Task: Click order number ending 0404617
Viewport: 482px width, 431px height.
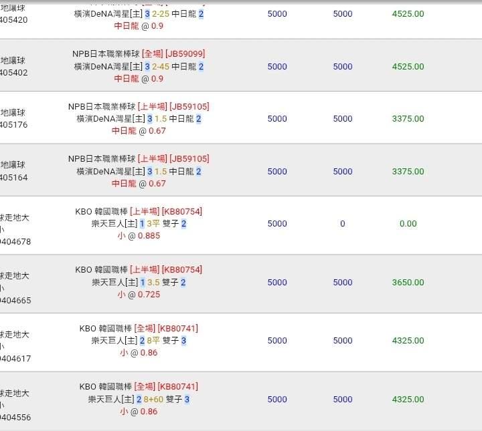Action: point(15,359)
